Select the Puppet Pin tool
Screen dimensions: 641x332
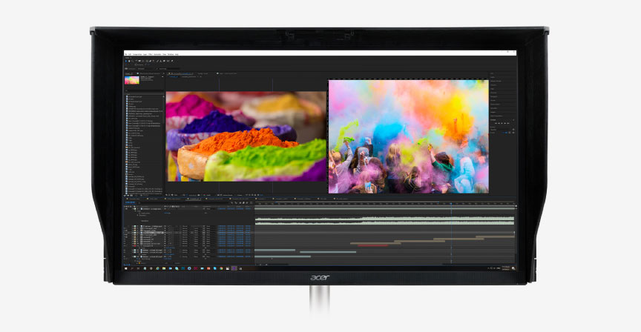coord(172,62)
